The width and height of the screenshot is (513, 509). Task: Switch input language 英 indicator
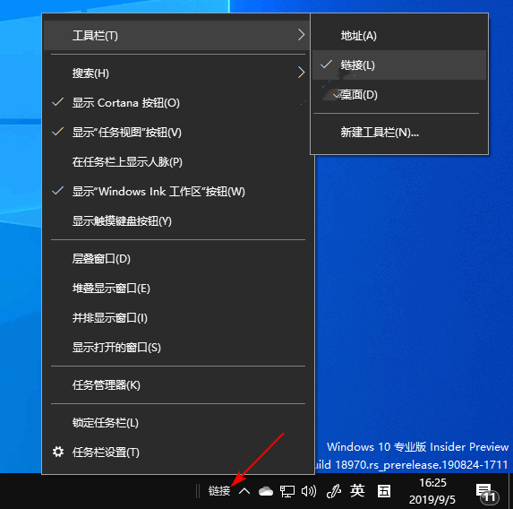pos(357,491)
